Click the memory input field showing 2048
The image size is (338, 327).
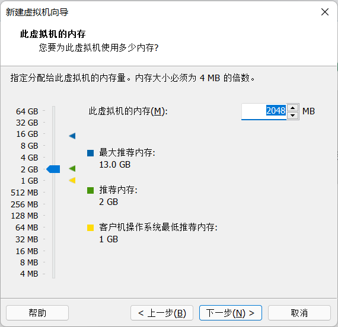264,111
